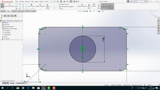
Task: Confirm sketch via corner exit icon
Action: [x=153, y=14]
